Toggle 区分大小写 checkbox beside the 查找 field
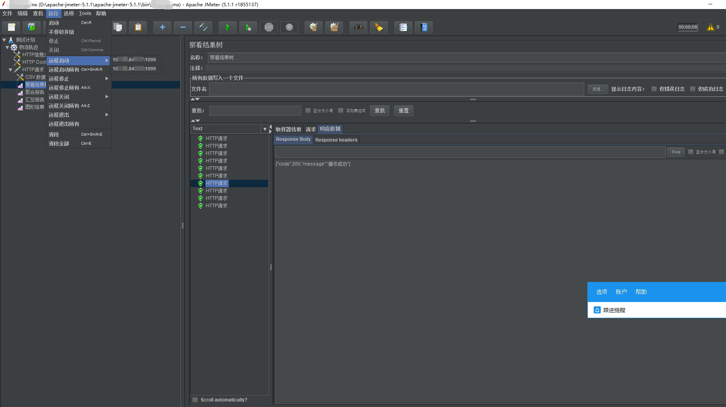 (x=308, y=110)
